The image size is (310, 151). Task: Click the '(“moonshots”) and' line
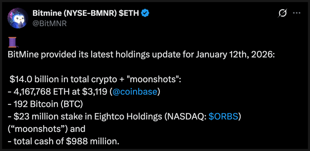pyautogui.click(x=47, y=129)
